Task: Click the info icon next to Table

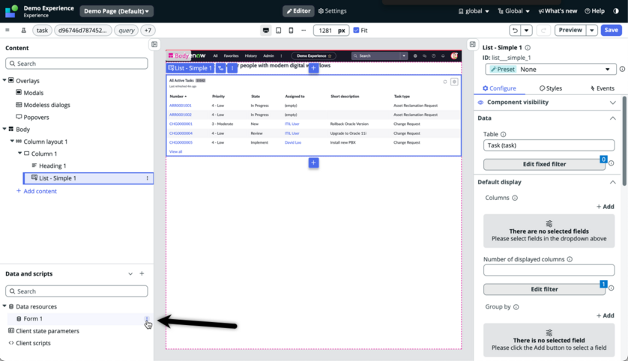Action: [503, 135]
